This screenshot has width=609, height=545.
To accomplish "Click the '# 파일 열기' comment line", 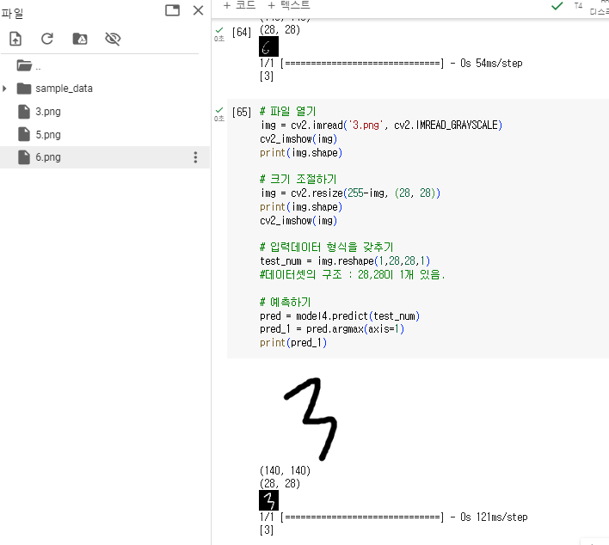I will pos(288,112).
